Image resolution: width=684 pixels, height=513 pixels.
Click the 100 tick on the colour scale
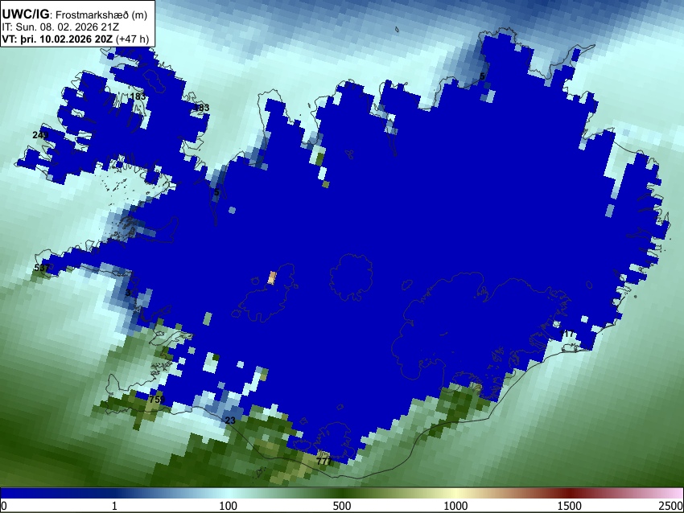click(x=229, y=506)
